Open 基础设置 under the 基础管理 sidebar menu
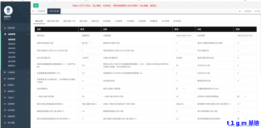261x128 pixels. click(x=12, y=39)
